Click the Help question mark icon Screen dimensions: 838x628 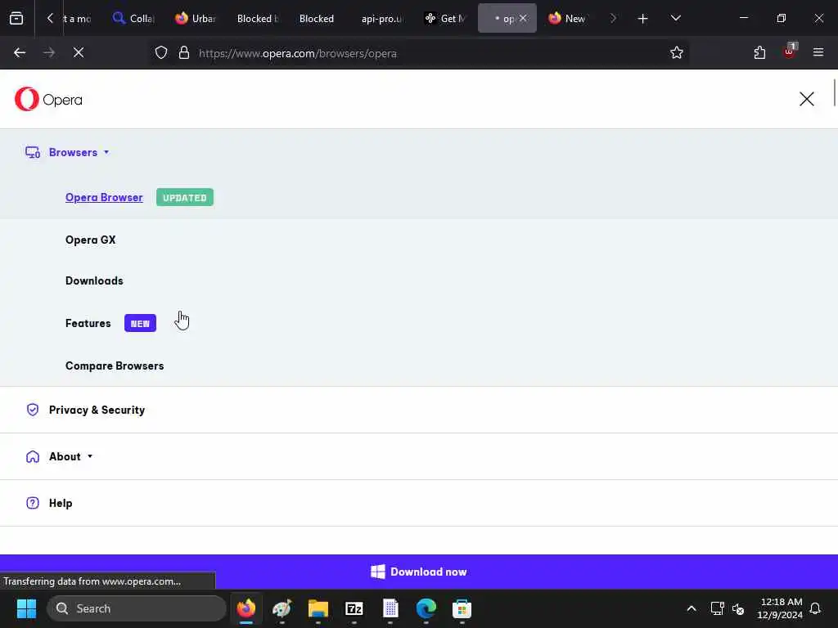[33, 503]
